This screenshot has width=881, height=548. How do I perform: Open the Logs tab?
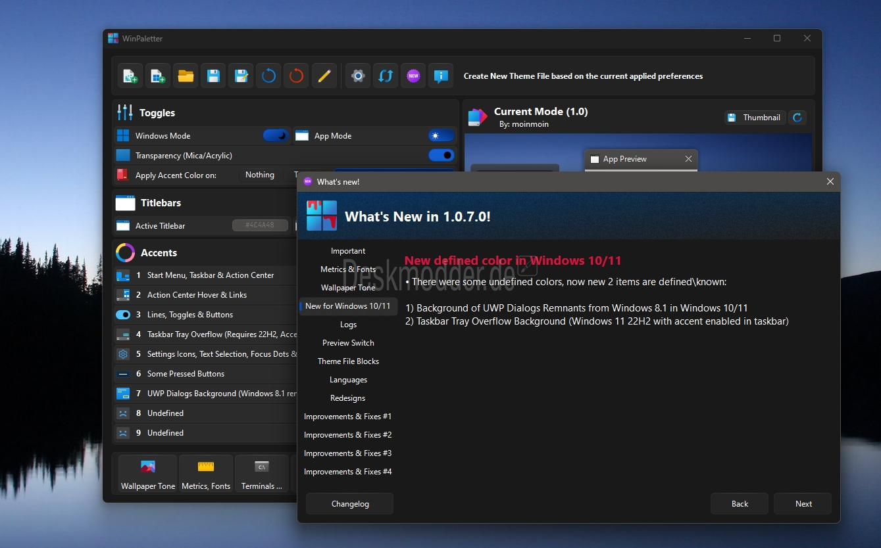[348, 325]
